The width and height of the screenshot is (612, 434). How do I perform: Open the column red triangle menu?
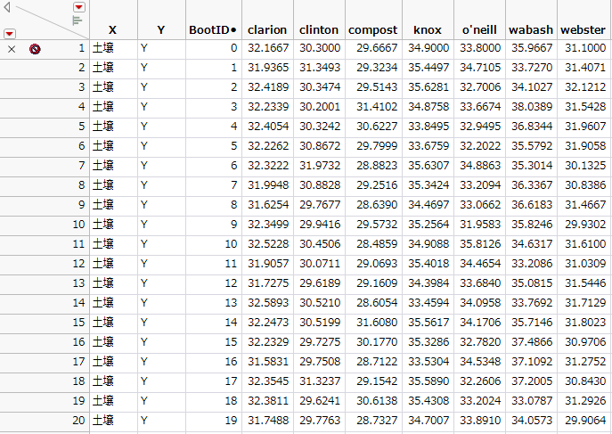point(79,7)
